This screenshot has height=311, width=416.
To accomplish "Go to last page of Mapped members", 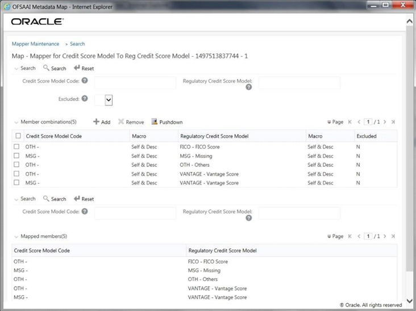I will tap(393, 236).
